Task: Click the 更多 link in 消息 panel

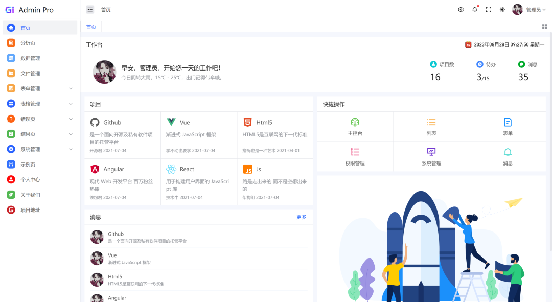Action: click(301, 217)
